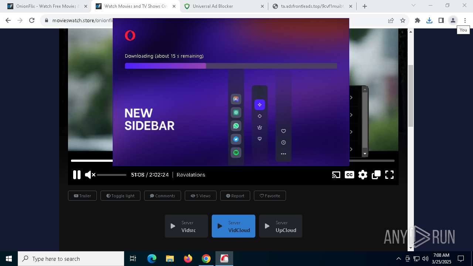Viewport: 473px width, 266px height.
Task: Click the heart icon in sidebar preview
Action: point(283,131)
